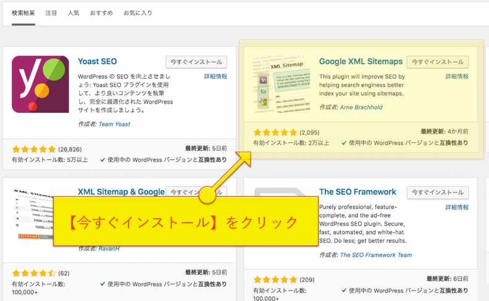The image size is (489, 301).
Task: Click The SEO Framework star rating
Action: pyautogui.click(x=275, y=279)
